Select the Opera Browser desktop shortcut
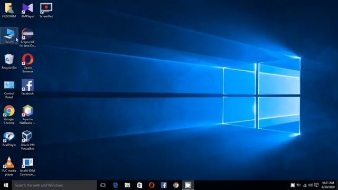338x190 pixels. pos(27,63)
